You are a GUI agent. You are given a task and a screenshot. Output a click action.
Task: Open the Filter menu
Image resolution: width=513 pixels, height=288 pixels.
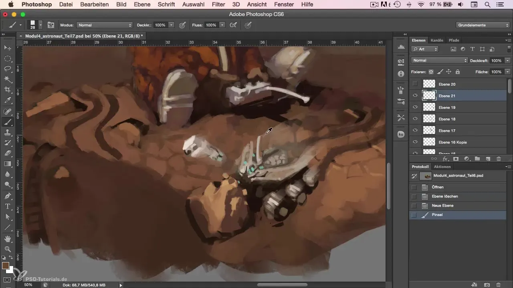(218, 4)
